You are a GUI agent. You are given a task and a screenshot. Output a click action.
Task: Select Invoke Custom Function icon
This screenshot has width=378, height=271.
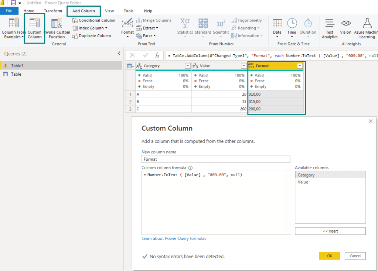(x=57, y=23)
